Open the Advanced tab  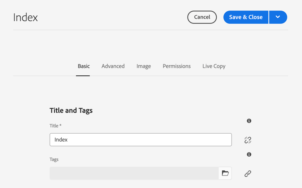(x=113, y=66)
